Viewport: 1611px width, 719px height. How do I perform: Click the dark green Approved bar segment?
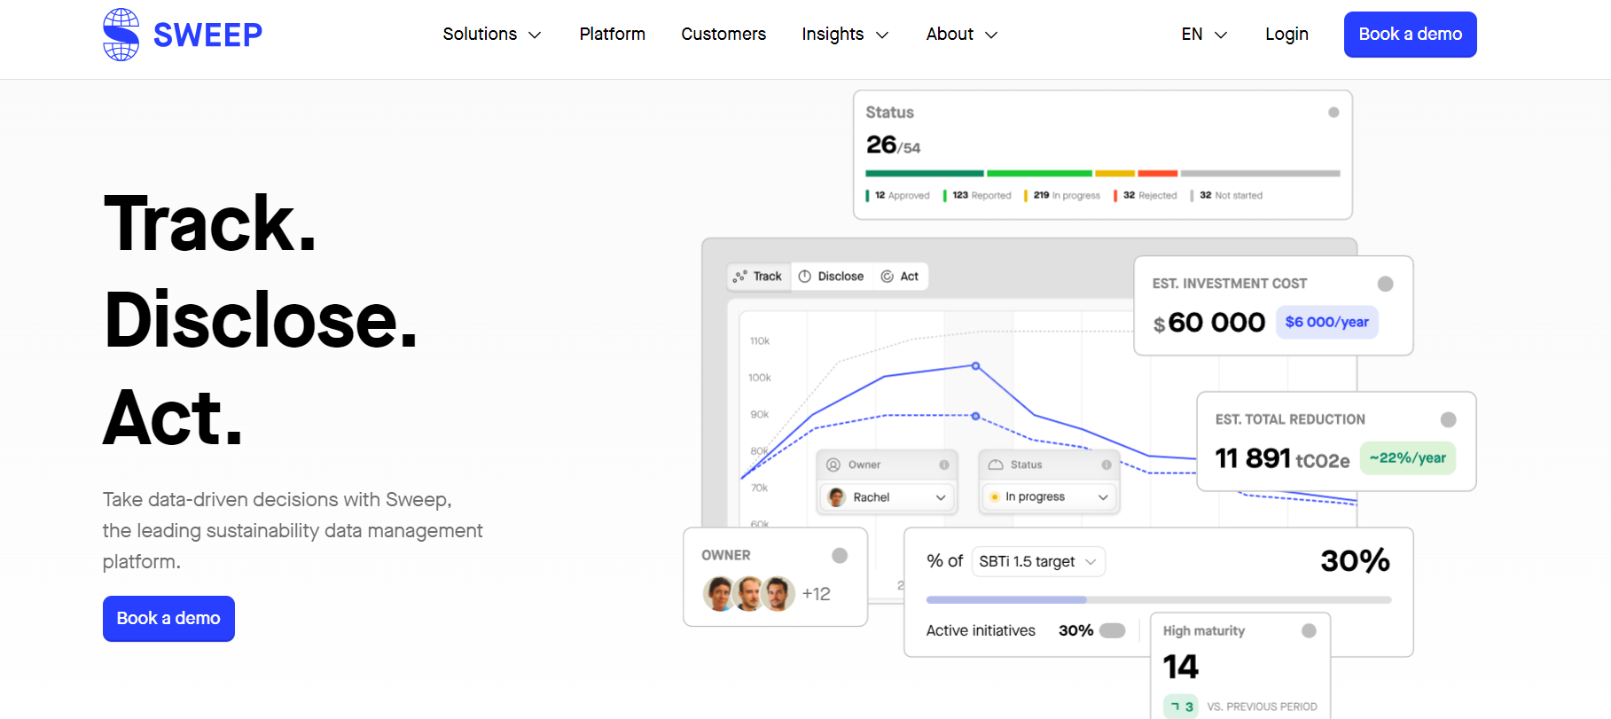coord(925,174)
